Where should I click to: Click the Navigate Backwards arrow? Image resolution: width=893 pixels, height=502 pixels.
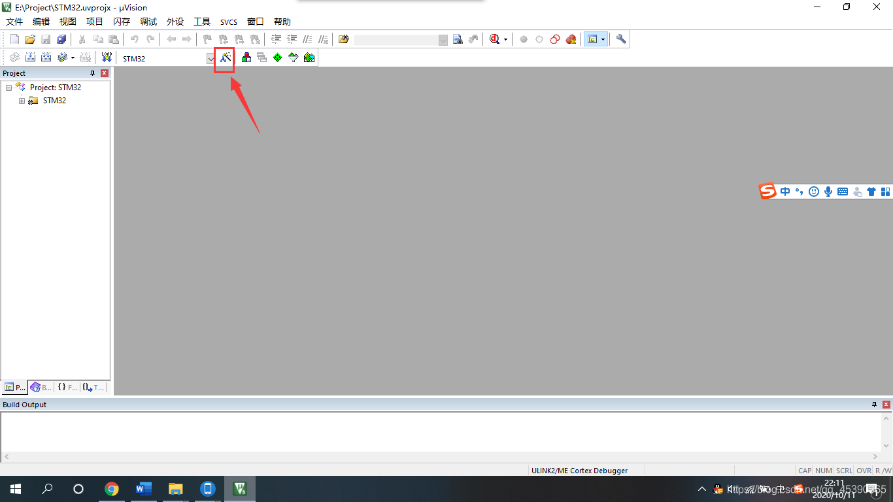pos(171,39)
